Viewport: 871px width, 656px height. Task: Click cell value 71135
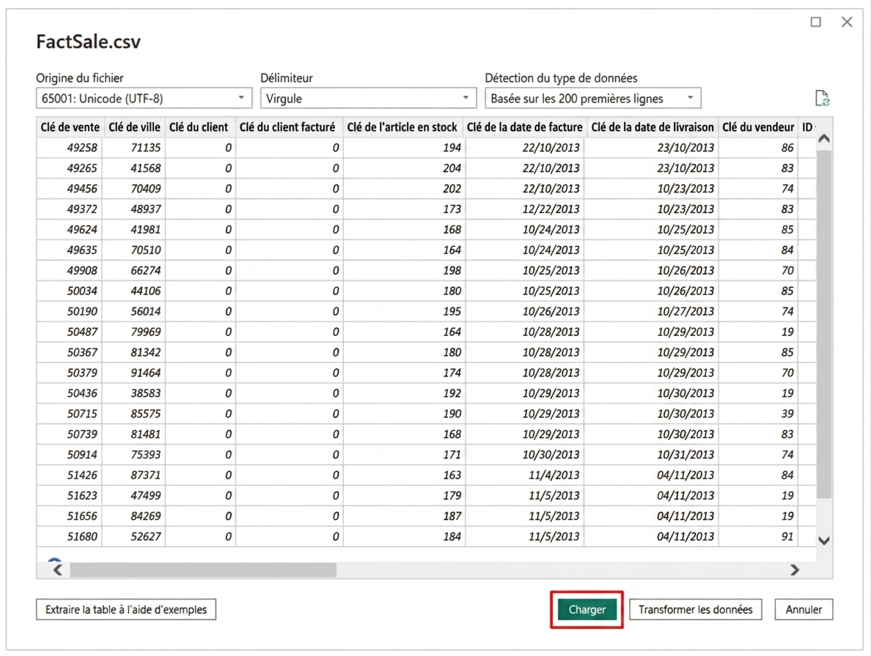tap(146, 147)
